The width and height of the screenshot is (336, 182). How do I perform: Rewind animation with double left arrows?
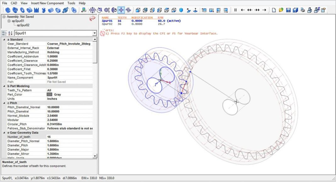point(250,10)
